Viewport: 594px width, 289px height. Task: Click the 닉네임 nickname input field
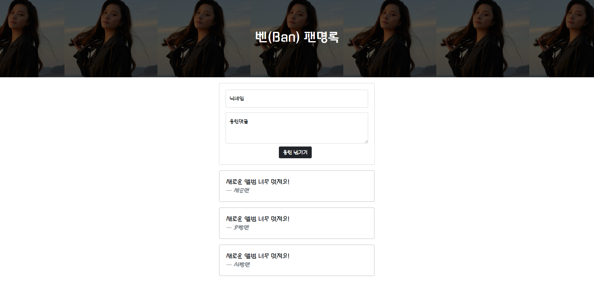click(x=297, y=99)
